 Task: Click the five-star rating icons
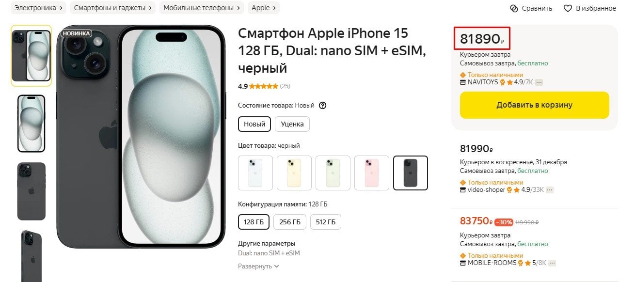[264, 86]
